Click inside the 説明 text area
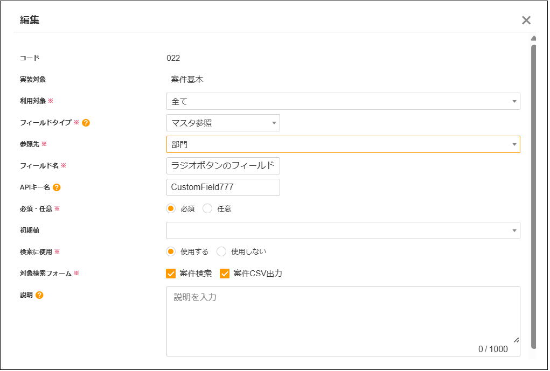The image size is (550, 371). pyautogui.click(x=343, y=318)
